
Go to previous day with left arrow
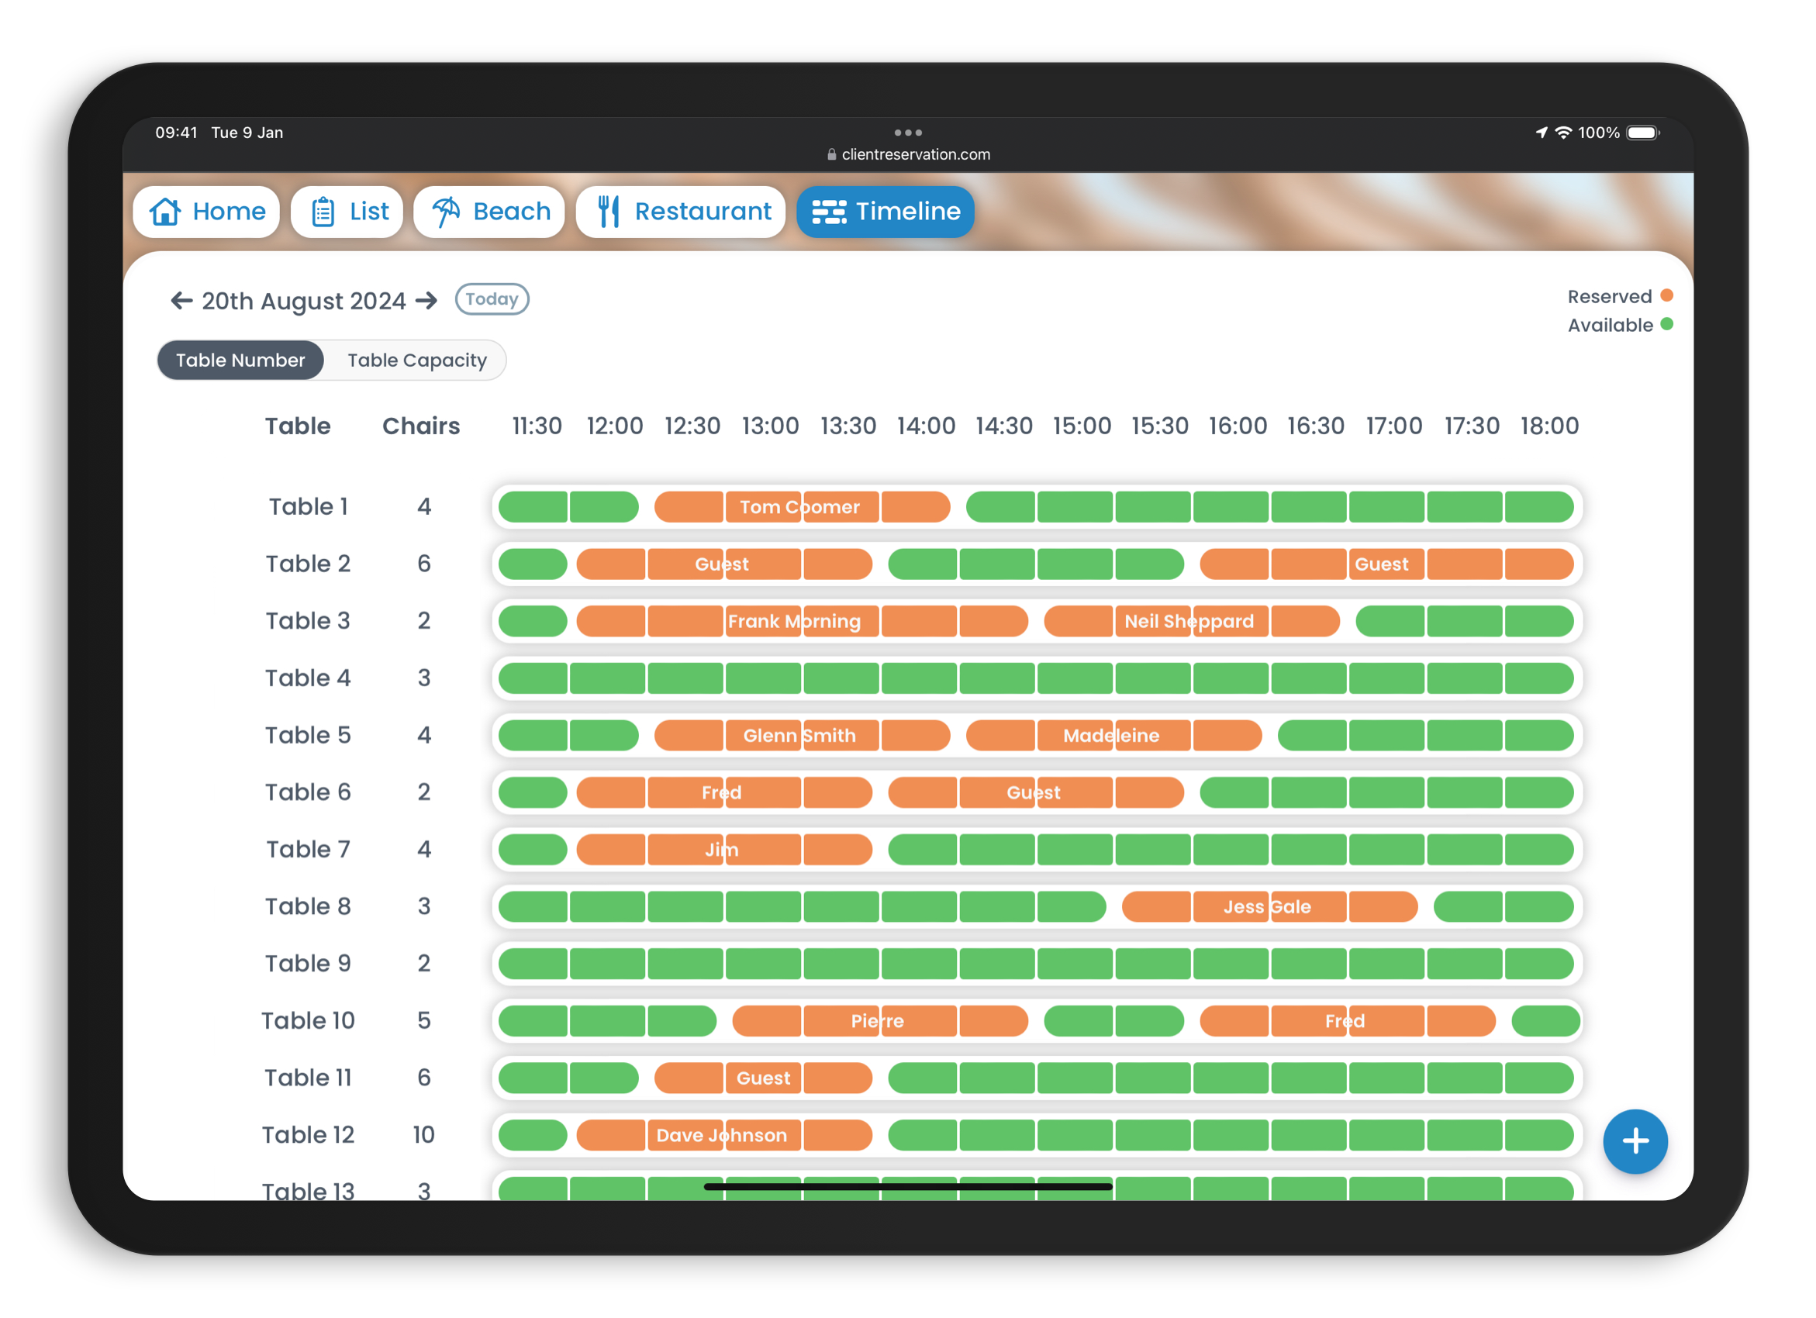[181, 301]
